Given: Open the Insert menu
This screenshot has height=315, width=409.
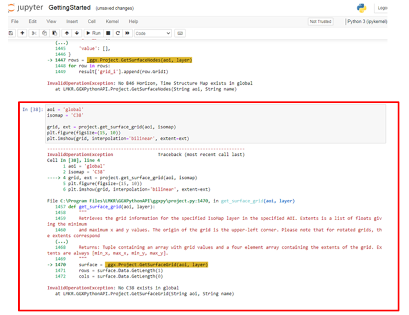Looking at the screenshot, I should coord(72,21).
